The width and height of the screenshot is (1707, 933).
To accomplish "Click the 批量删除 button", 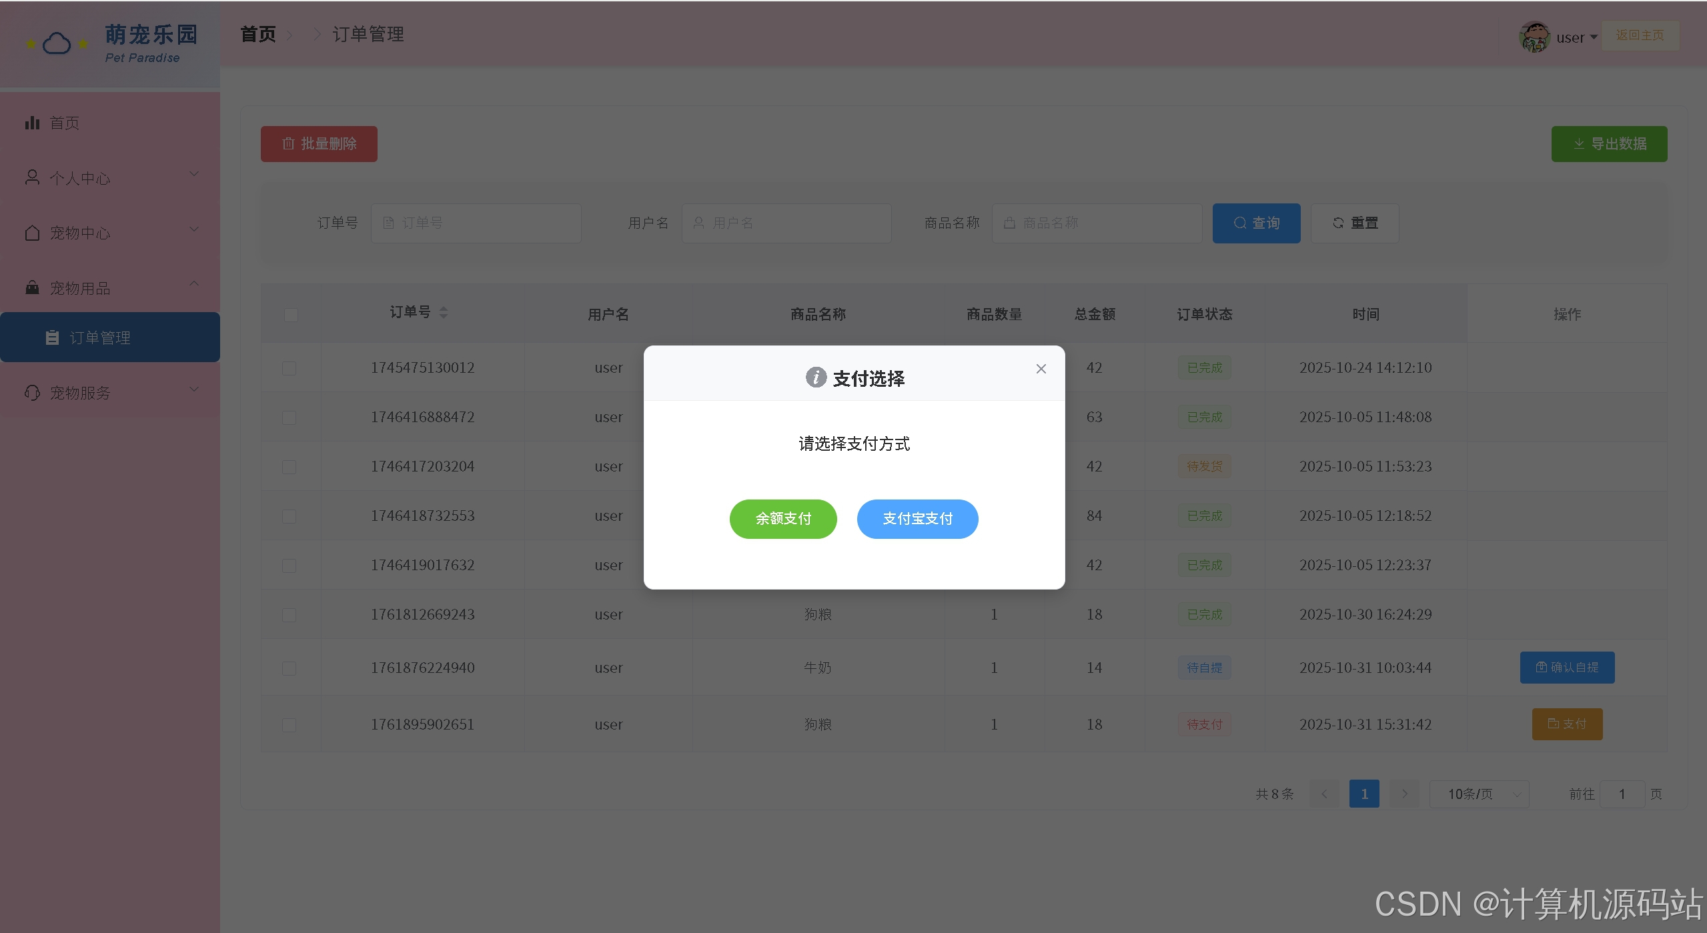I will [319, 144].
